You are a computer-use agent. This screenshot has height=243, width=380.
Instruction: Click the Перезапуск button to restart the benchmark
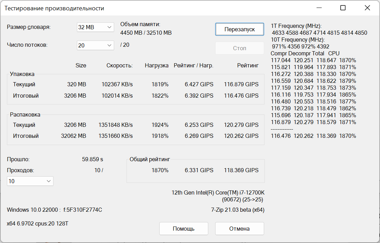240,29
